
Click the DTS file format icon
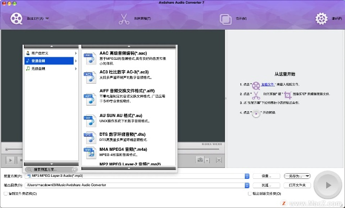(x=90, y=137)
